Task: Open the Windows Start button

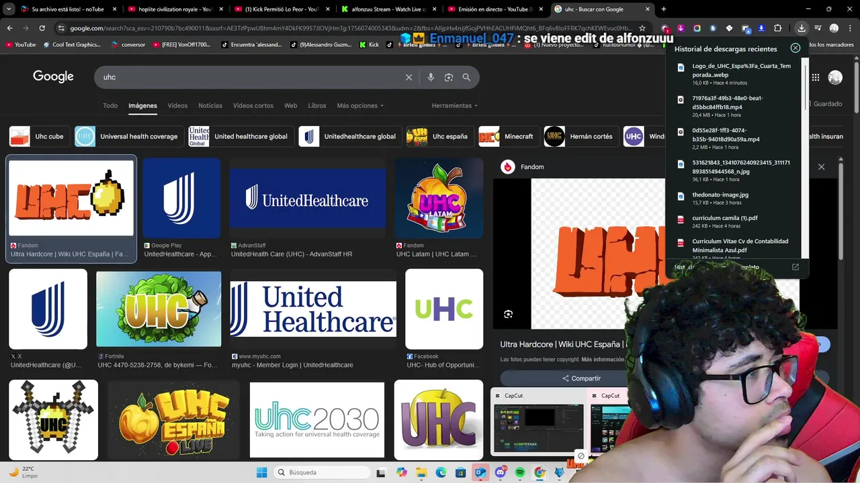Action: click(x=261, y=472)
